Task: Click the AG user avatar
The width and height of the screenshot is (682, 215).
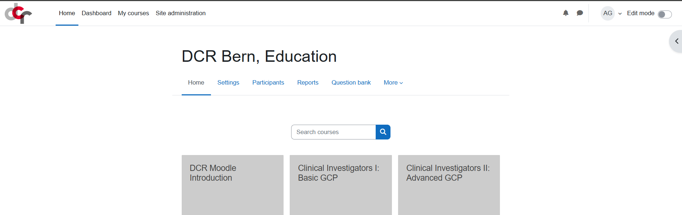Action: (x=608, y=13)
